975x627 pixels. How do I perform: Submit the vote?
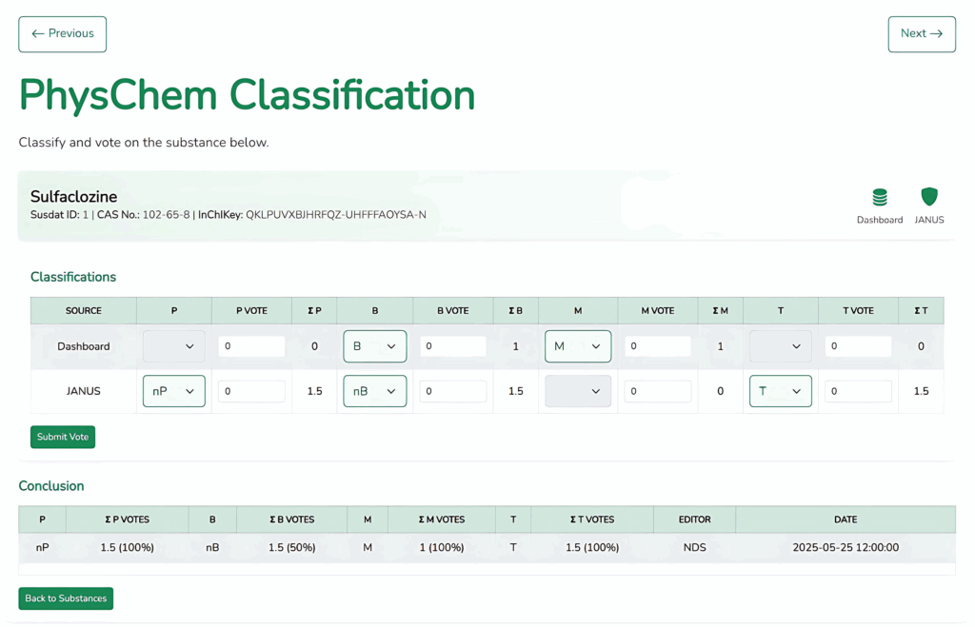63,437
